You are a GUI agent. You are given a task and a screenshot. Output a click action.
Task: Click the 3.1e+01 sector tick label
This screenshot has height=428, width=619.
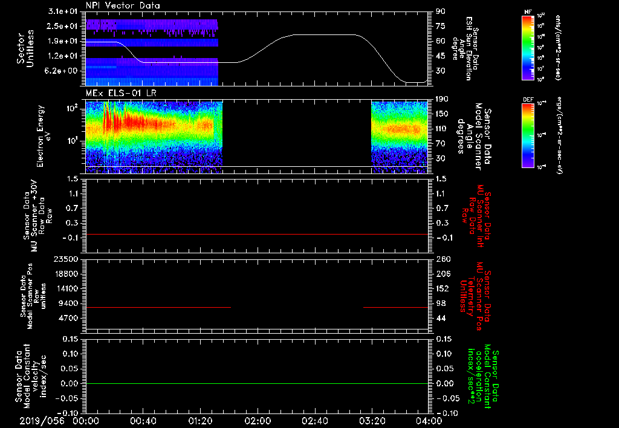point(62,11)
